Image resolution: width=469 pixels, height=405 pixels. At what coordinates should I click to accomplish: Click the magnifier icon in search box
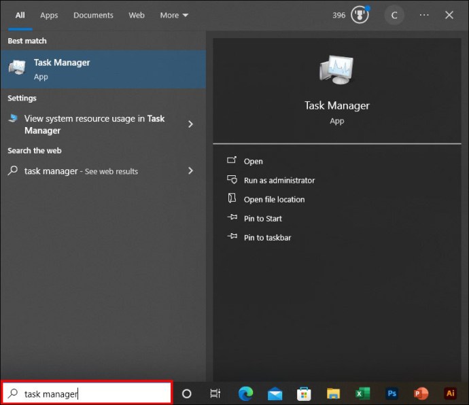[13, 393]
